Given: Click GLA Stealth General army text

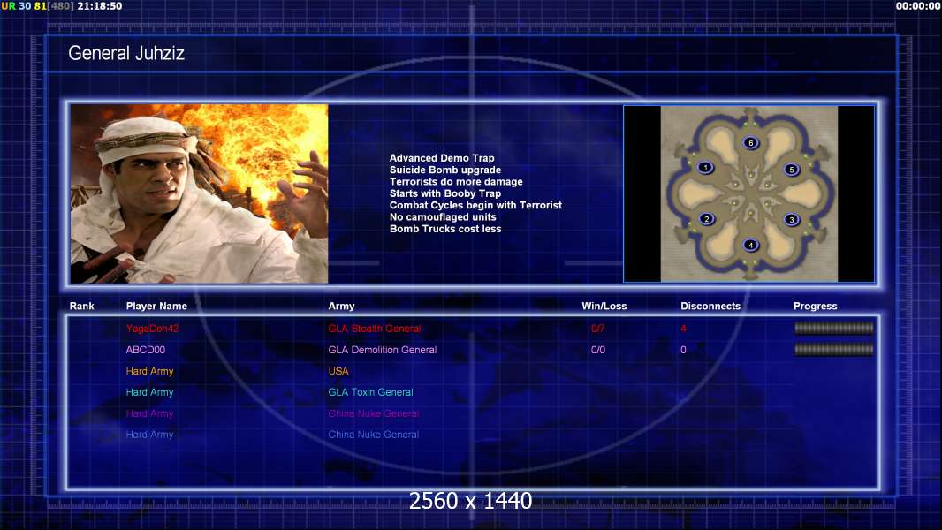Looking at the screenshot, I should tap(375, 329).
